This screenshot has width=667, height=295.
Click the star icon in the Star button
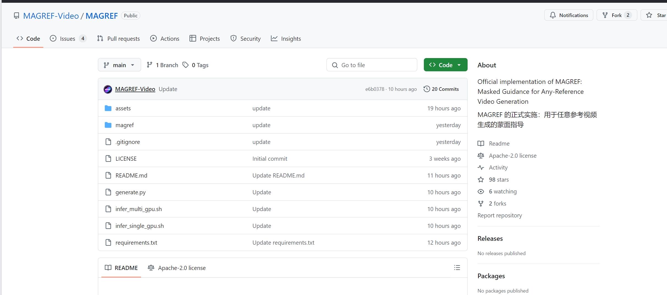[x=649, y=15]
